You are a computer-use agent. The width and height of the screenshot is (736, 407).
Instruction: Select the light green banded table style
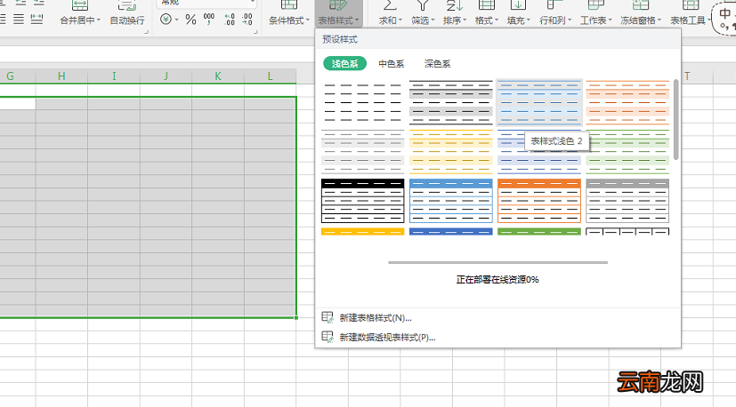click(627, 151)
